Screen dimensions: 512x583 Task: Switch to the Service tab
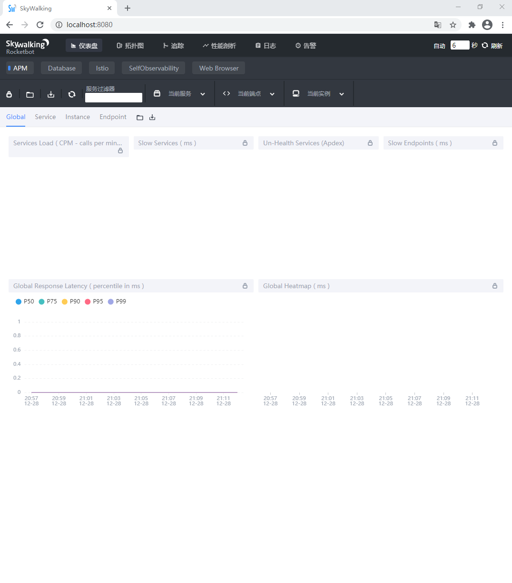(45, 117)
